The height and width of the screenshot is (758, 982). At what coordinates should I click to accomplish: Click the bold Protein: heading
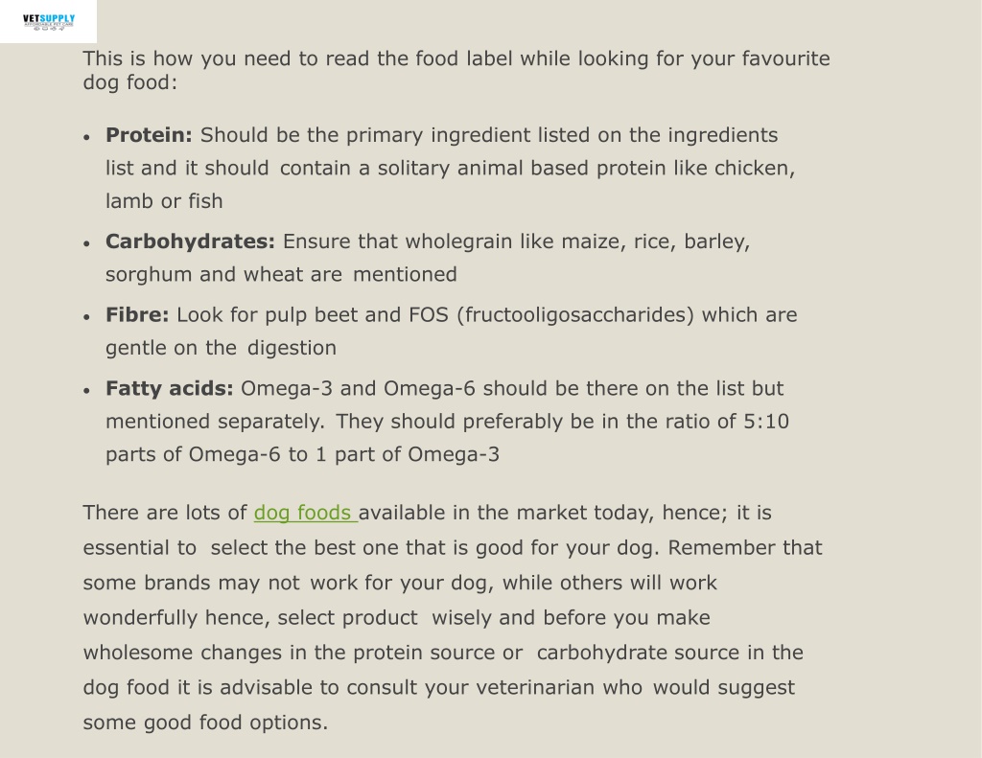point(149,135)
